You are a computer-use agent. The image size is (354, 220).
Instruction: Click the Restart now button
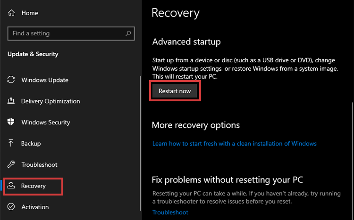click(x=175, y=91)
